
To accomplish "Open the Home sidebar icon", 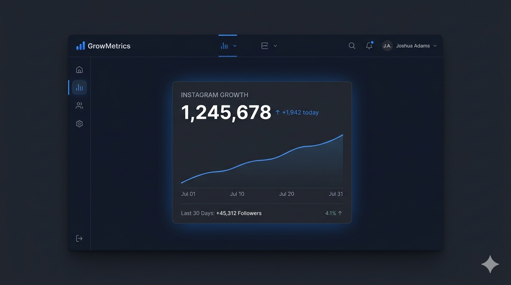I will [x=79, y=69].
